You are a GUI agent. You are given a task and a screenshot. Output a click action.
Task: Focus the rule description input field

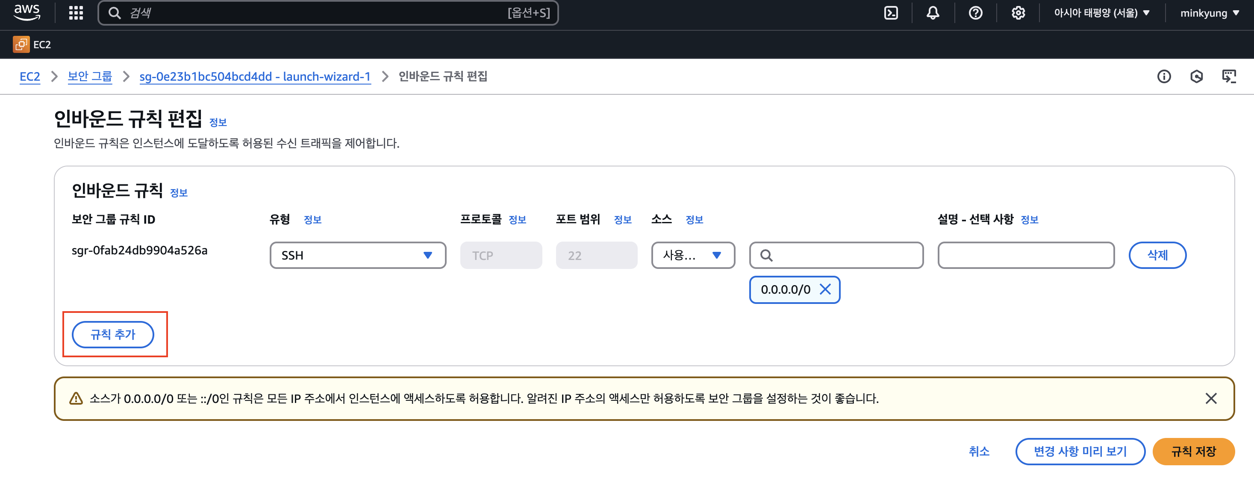coord(1026,255)
